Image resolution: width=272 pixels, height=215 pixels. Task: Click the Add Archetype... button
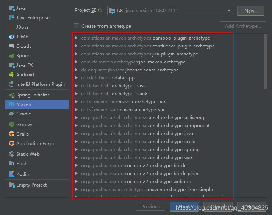coord(243,26)
